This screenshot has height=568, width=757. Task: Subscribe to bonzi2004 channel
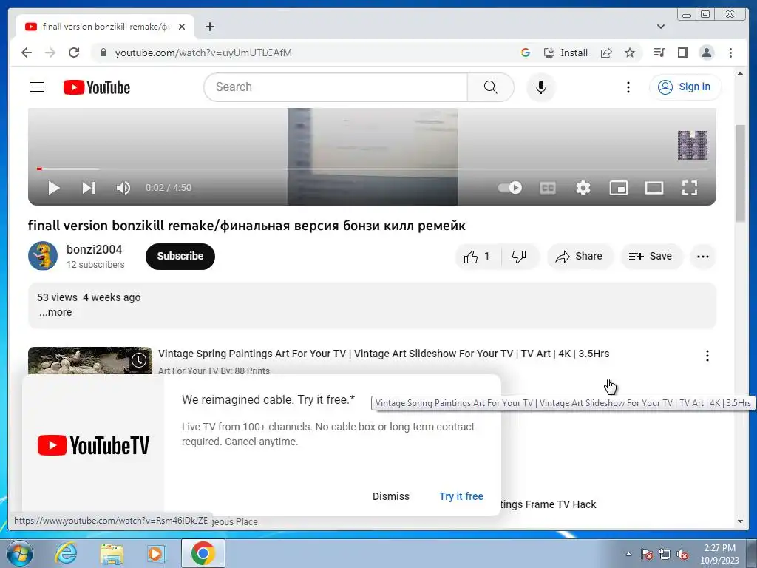point(180,256)
